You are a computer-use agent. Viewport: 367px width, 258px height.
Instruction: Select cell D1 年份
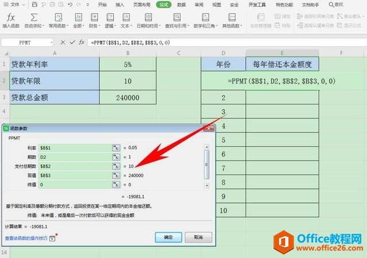[223, 64]
